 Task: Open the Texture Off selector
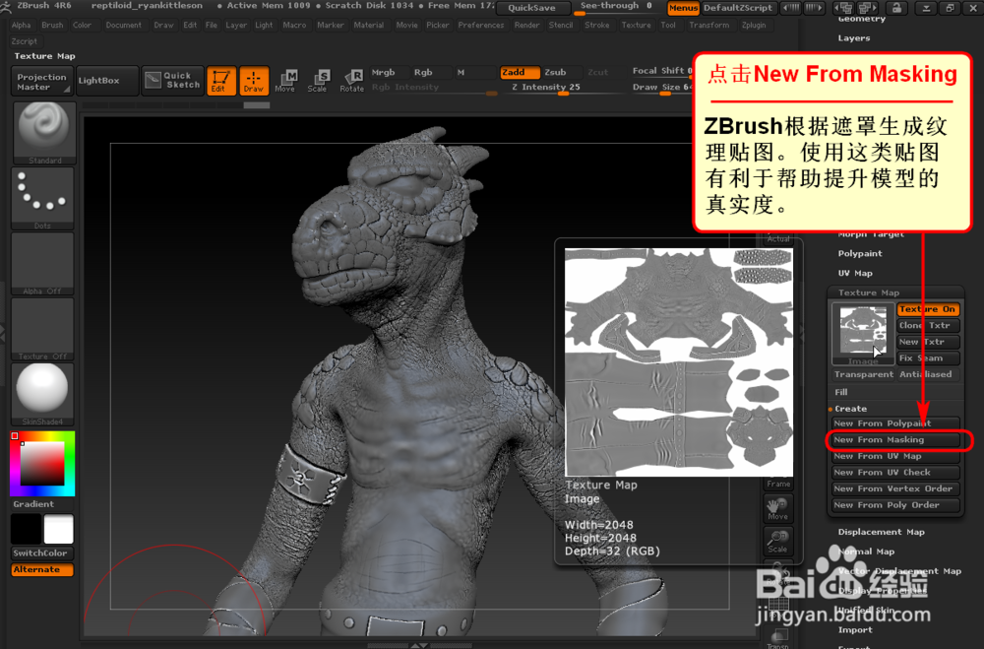click(x=42, y=329)
